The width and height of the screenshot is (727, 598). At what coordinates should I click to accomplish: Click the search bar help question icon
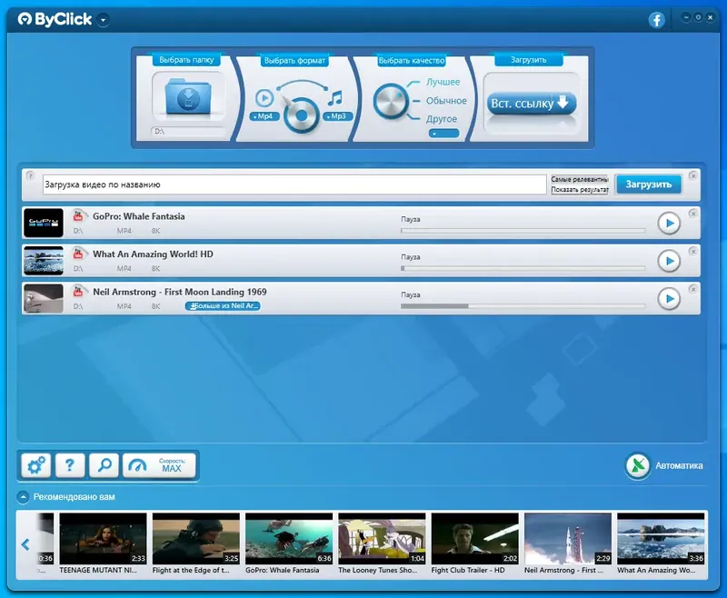[x=30, y=175]
